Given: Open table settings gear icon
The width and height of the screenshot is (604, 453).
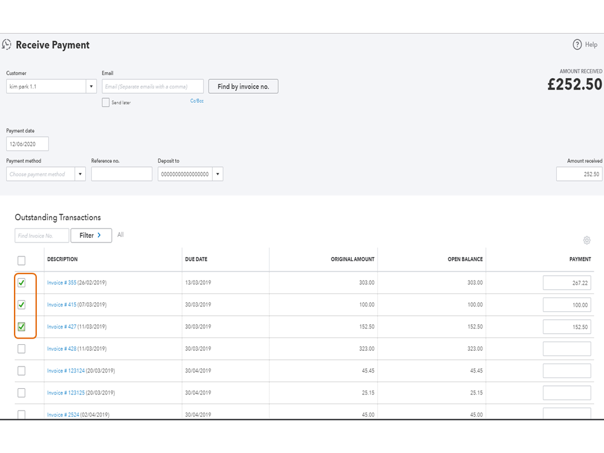Looking at the screenshot, I should tap(586, 240).
